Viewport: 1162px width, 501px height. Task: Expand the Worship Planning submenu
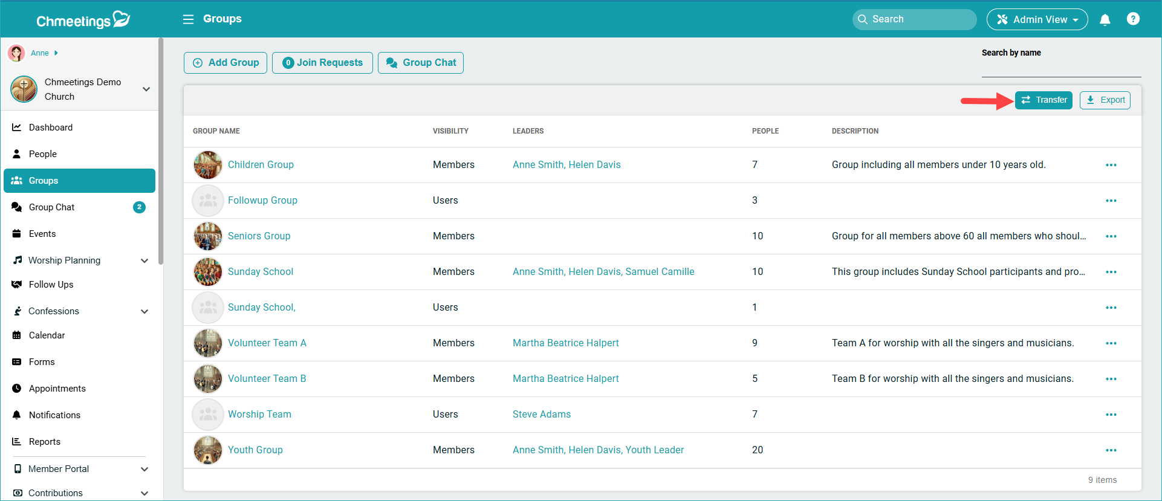(x=144, y=260)
